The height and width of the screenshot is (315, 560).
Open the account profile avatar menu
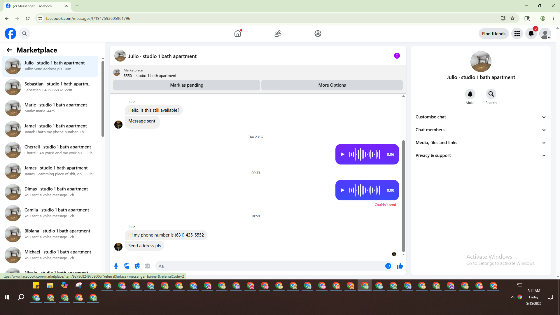coord(545,34)
